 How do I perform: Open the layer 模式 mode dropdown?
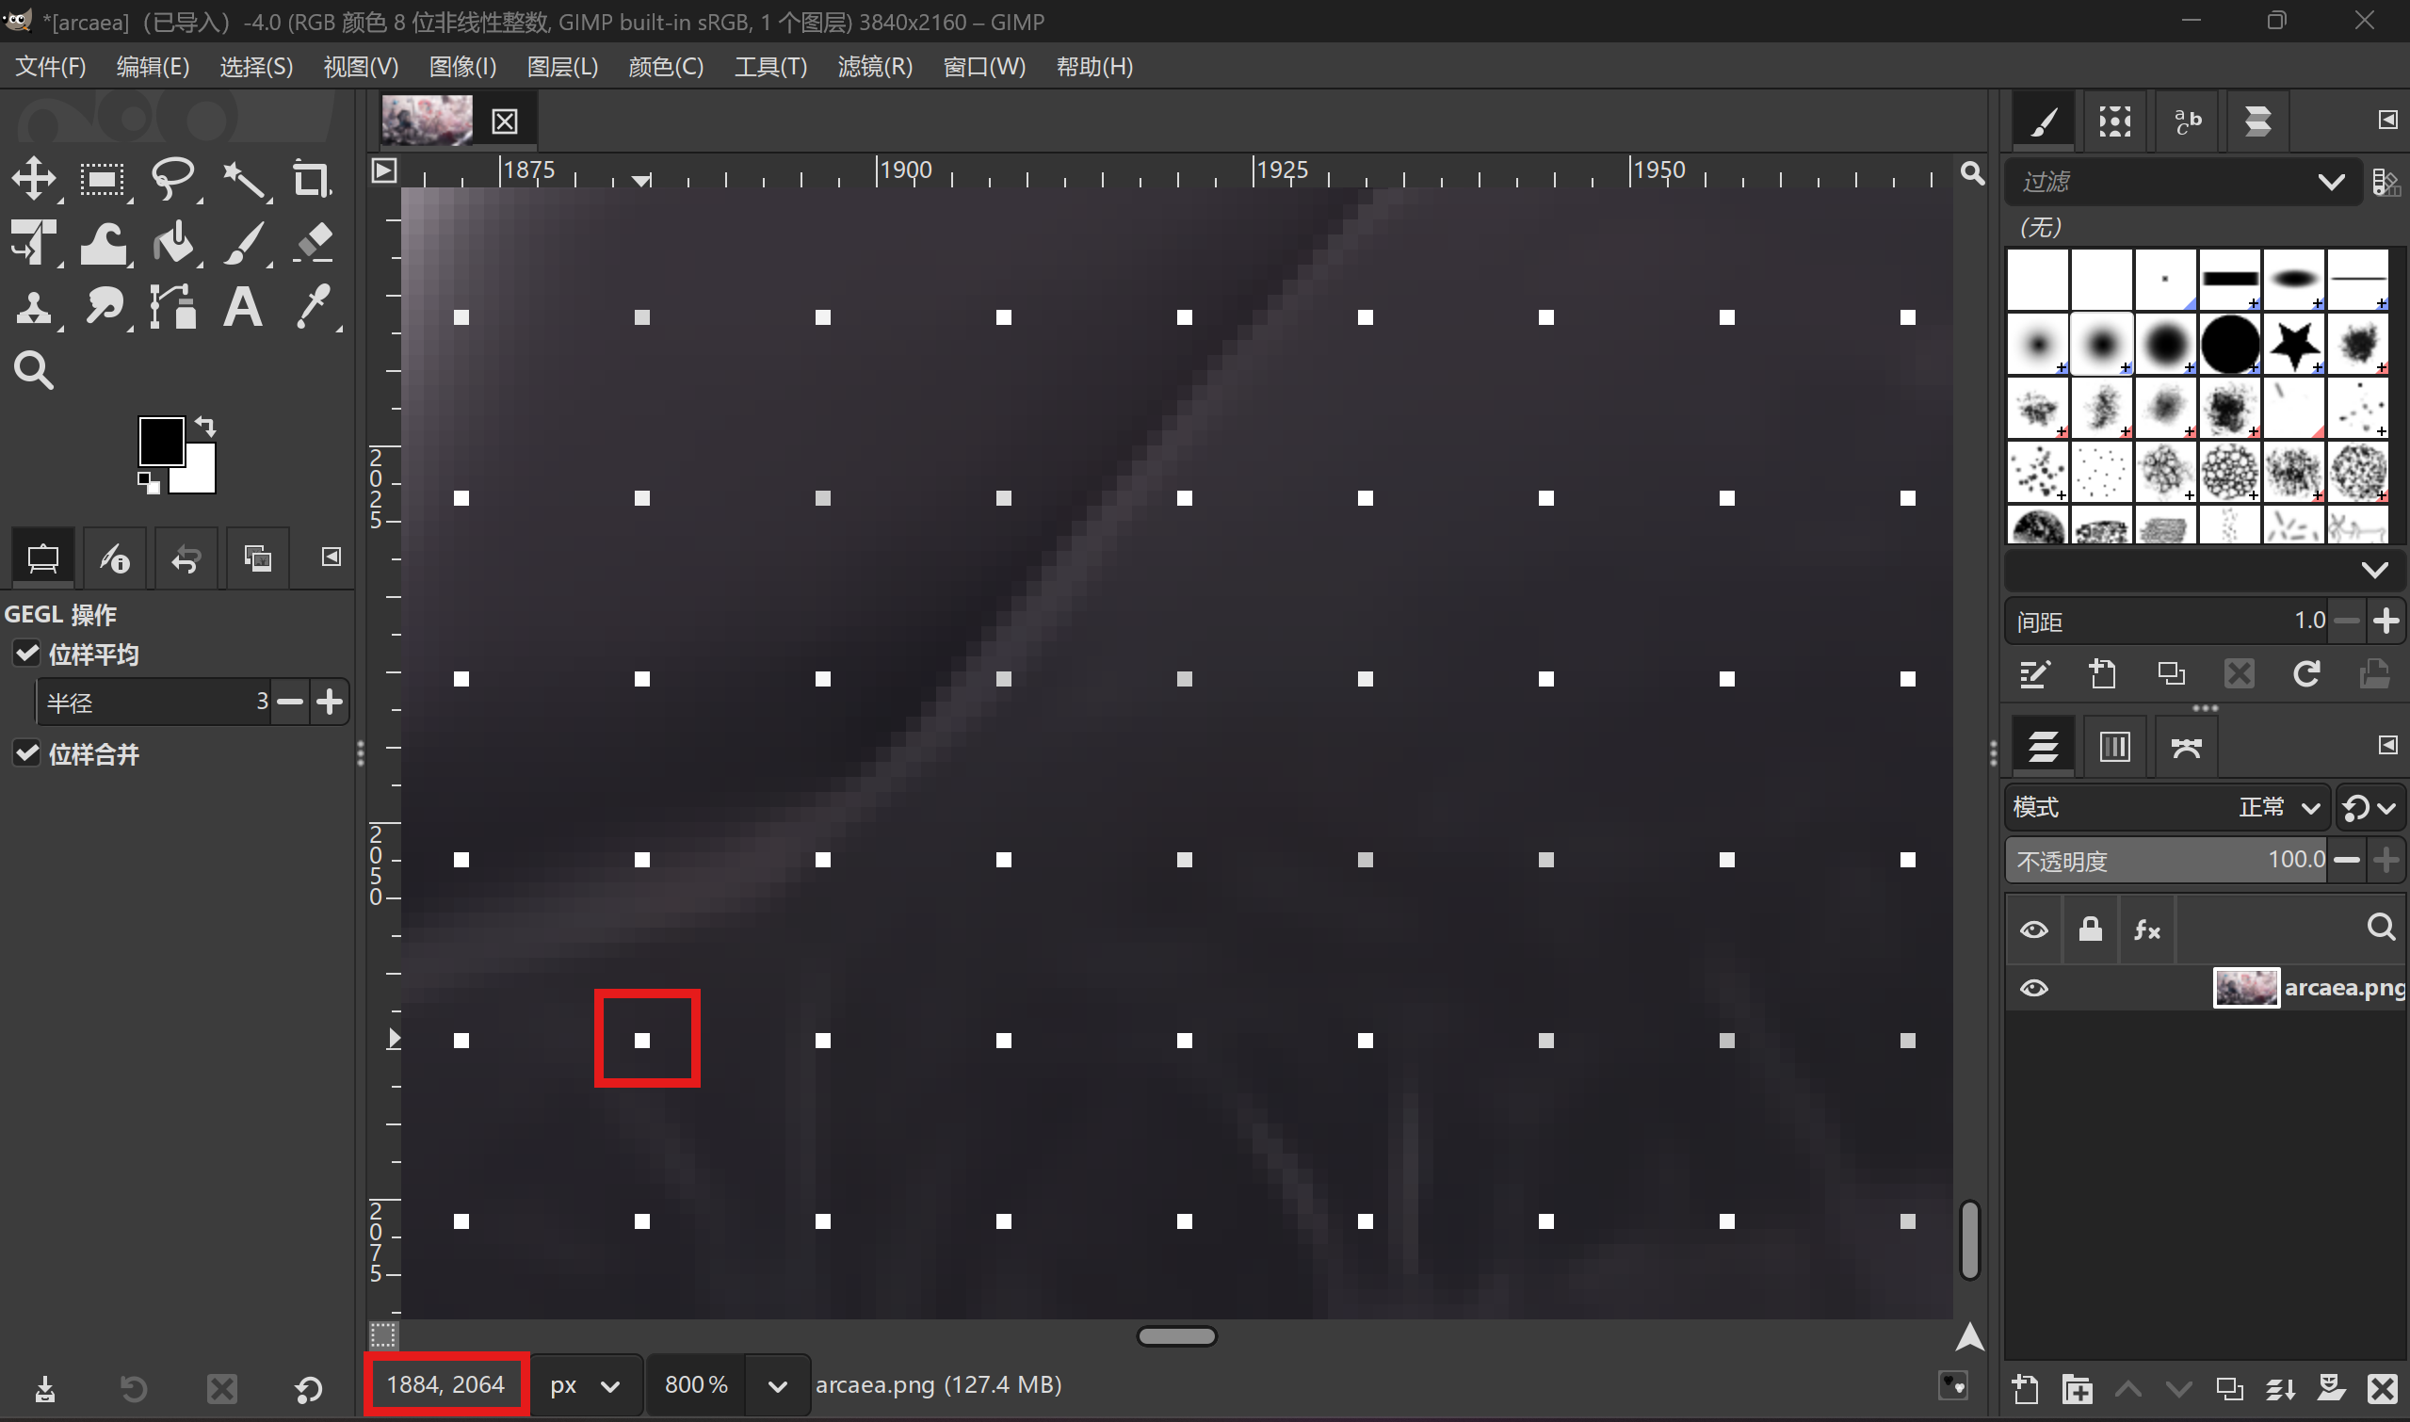click(2167, 807)
